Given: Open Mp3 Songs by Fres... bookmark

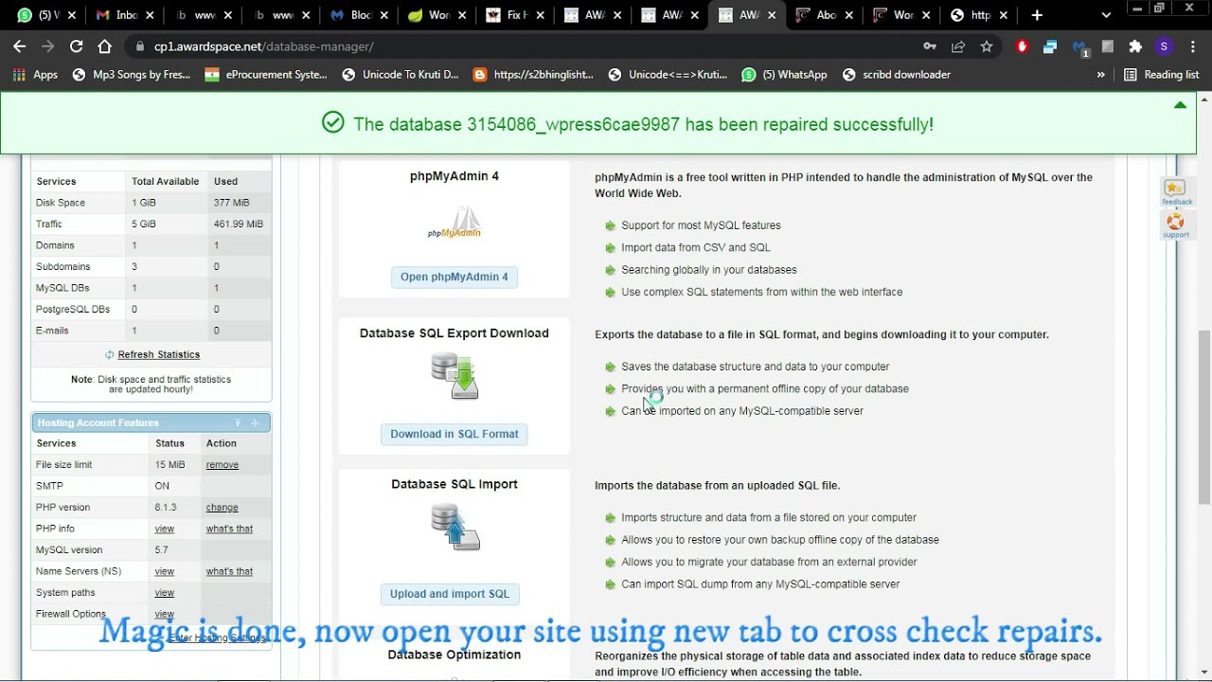Looking at the screenshot, I should pyautogui.click(x=132, y=75).
